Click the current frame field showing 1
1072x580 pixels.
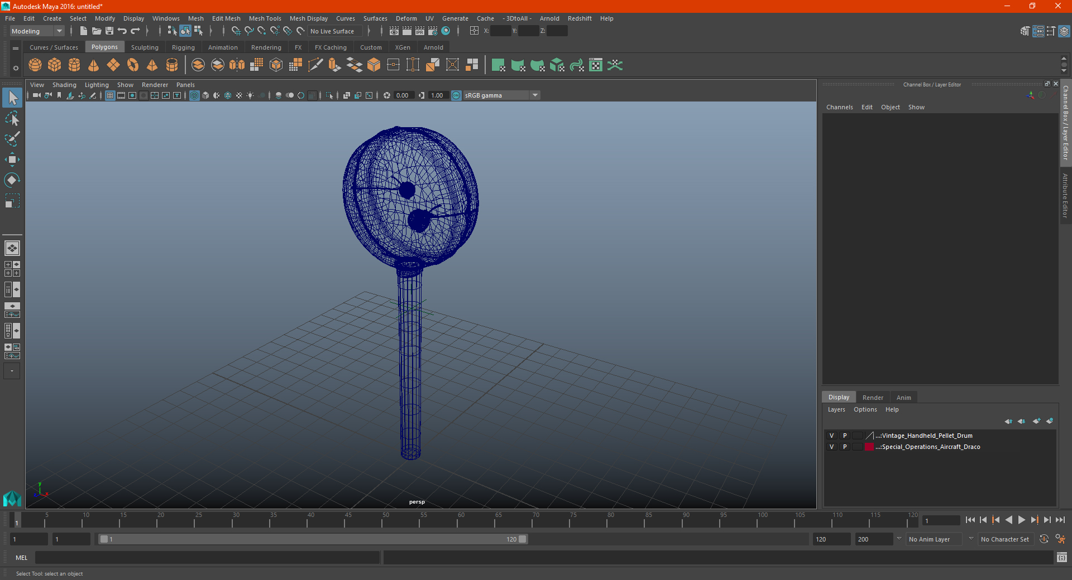[x=941, y=520]
